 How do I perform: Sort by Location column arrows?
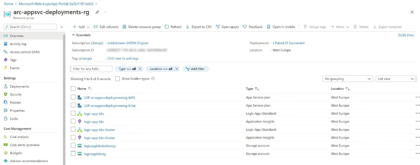[347, 89]
